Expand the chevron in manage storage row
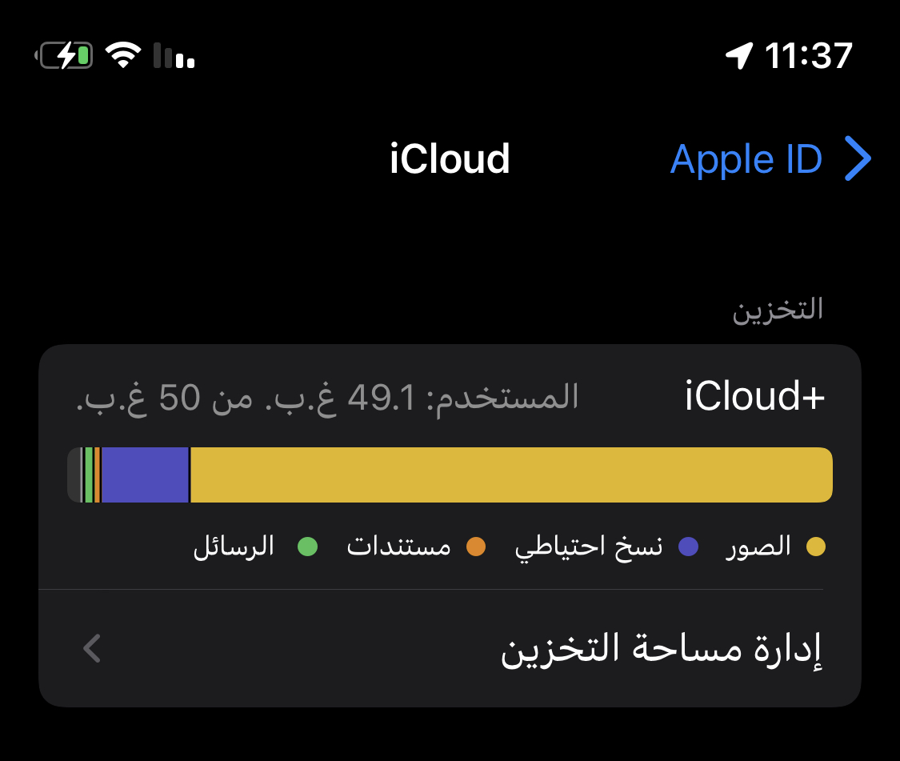 coord(93,648)
